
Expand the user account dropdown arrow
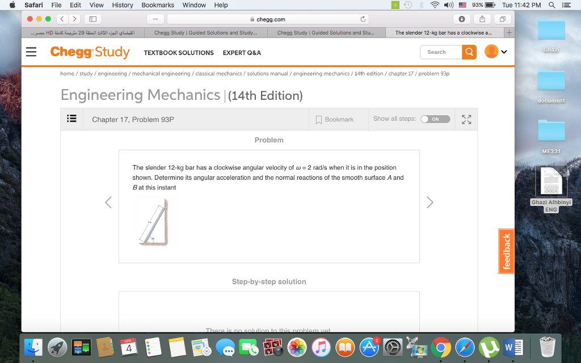click(x=504, y=52)
